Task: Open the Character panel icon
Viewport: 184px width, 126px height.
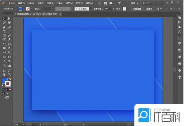Action: pyautogui.click(x=179, y=32)
